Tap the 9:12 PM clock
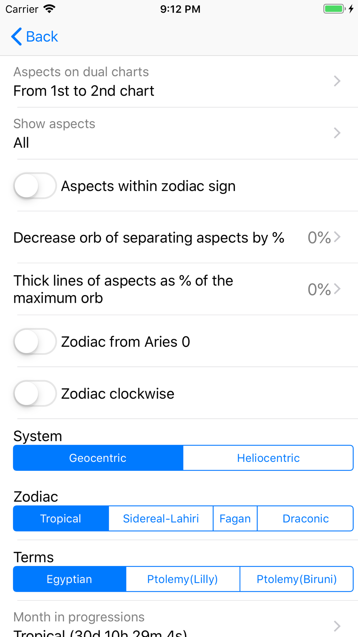The image size is (358, 637). 180,9
